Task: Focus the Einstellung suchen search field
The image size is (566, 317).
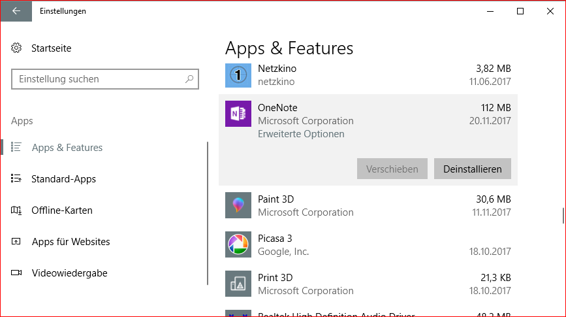Action: (x=105, y=79)
